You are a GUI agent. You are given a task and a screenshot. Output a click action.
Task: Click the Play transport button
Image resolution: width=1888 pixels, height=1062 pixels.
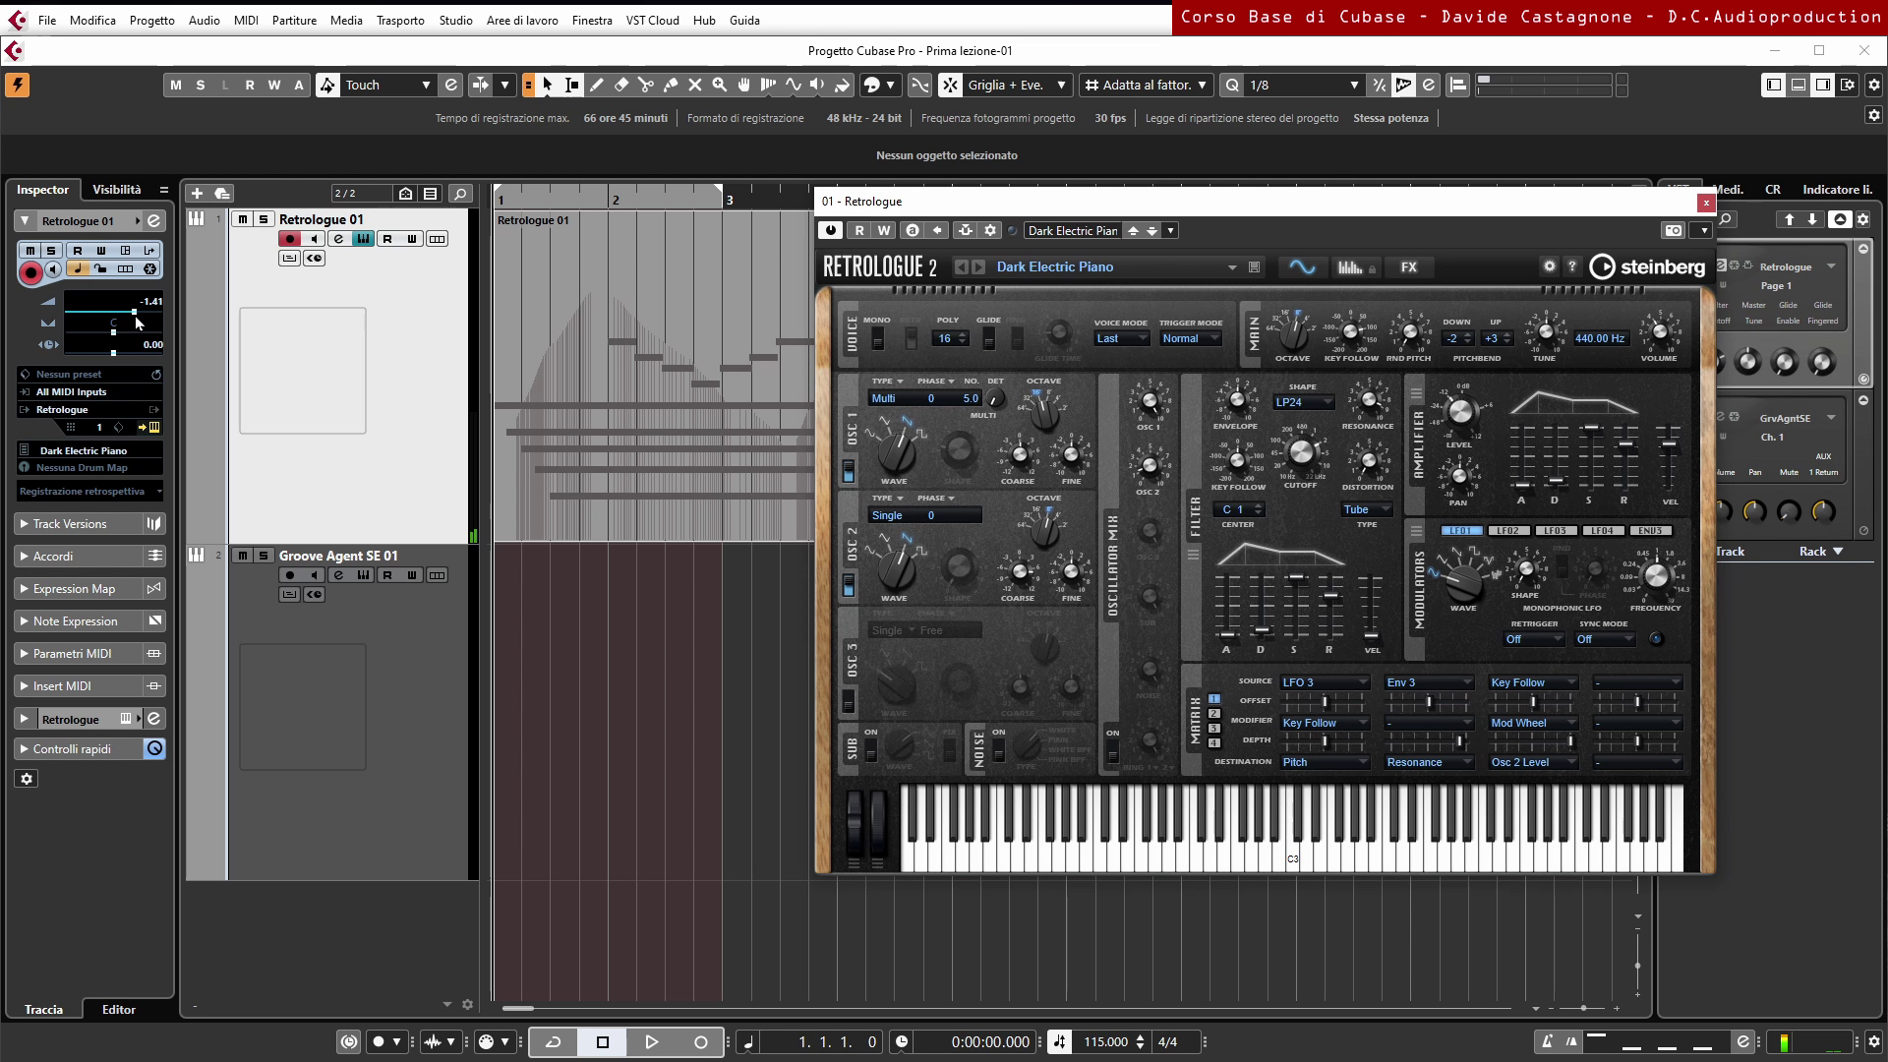[x=651, y=1042]
